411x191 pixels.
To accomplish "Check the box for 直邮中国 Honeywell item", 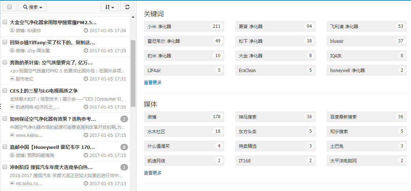I will 5,147.
